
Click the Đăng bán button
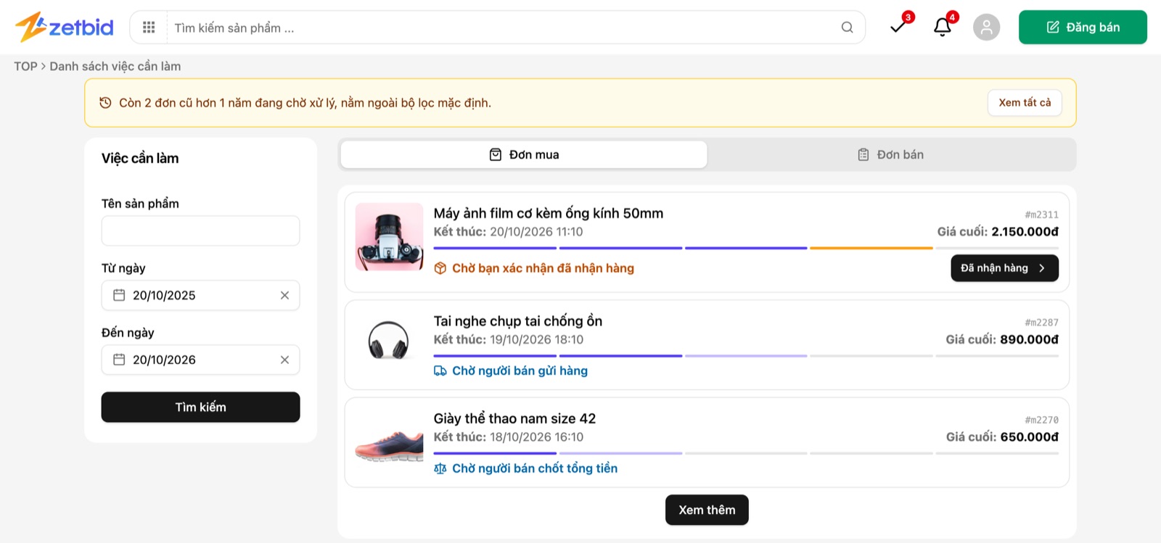1083,27
